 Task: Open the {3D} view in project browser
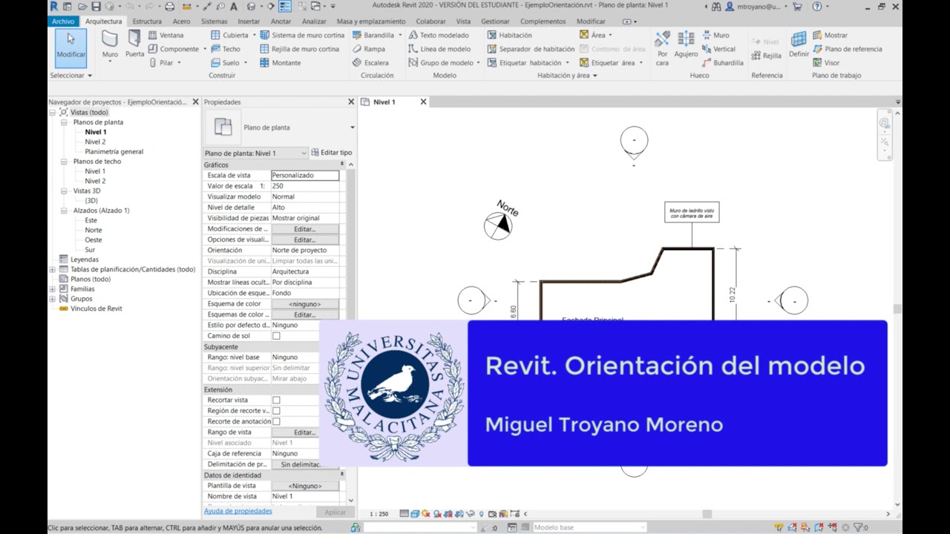(x=91, y=200)
